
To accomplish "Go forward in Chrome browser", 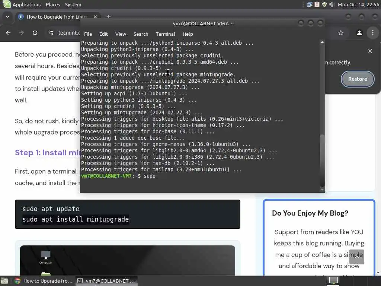I will point(21,33).
